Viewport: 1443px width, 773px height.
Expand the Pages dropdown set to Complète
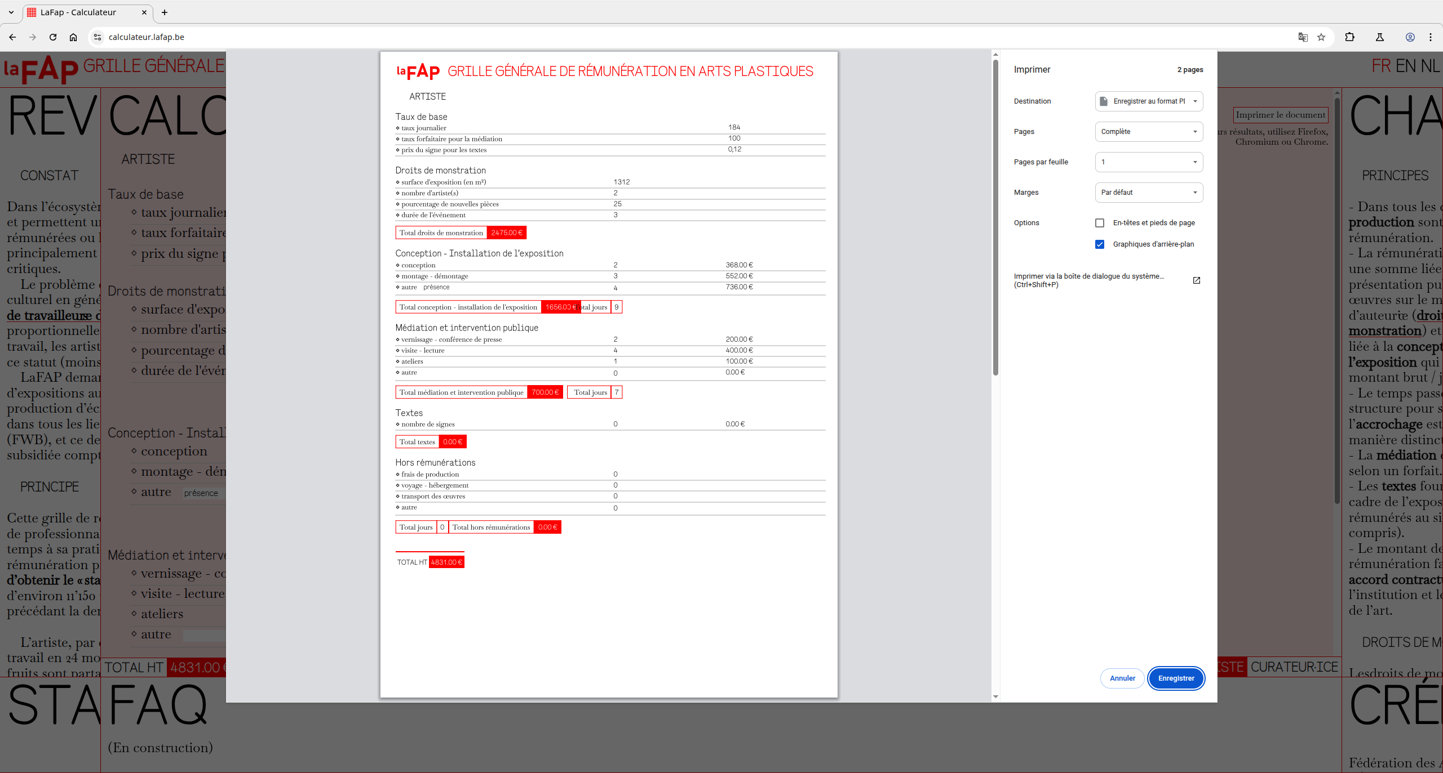(x=1149, y=132)
